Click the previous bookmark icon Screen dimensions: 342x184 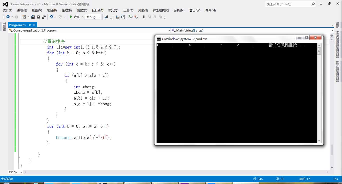[x=149, y=17]
